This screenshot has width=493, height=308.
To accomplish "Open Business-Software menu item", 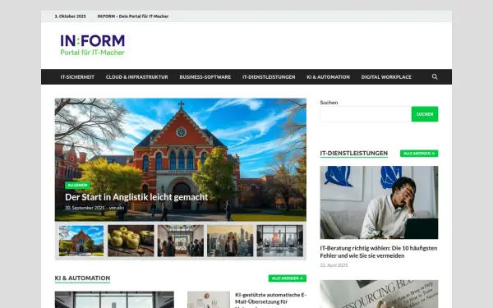I will click(x=205, y=77).
